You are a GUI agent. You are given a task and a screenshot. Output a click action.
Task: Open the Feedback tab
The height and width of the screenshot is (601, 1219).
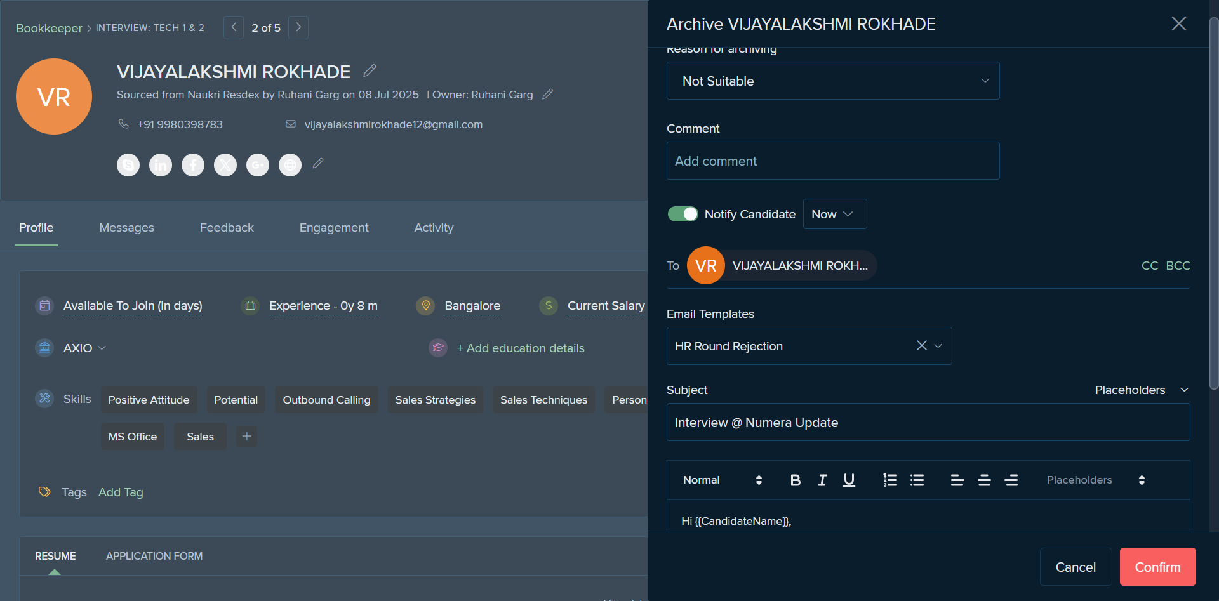[227, 227]
